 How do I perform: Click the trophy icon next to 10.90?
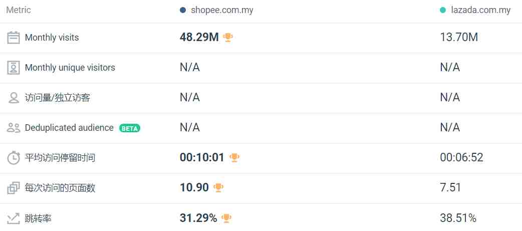218,188
